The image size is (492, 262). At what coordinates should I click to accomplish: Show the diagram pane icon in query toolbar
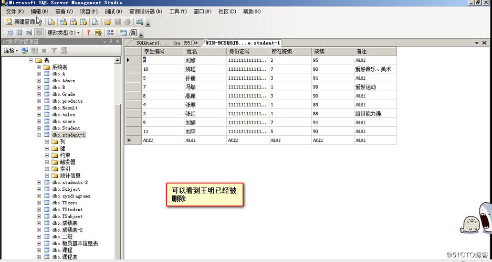click(x=9, y=32)
